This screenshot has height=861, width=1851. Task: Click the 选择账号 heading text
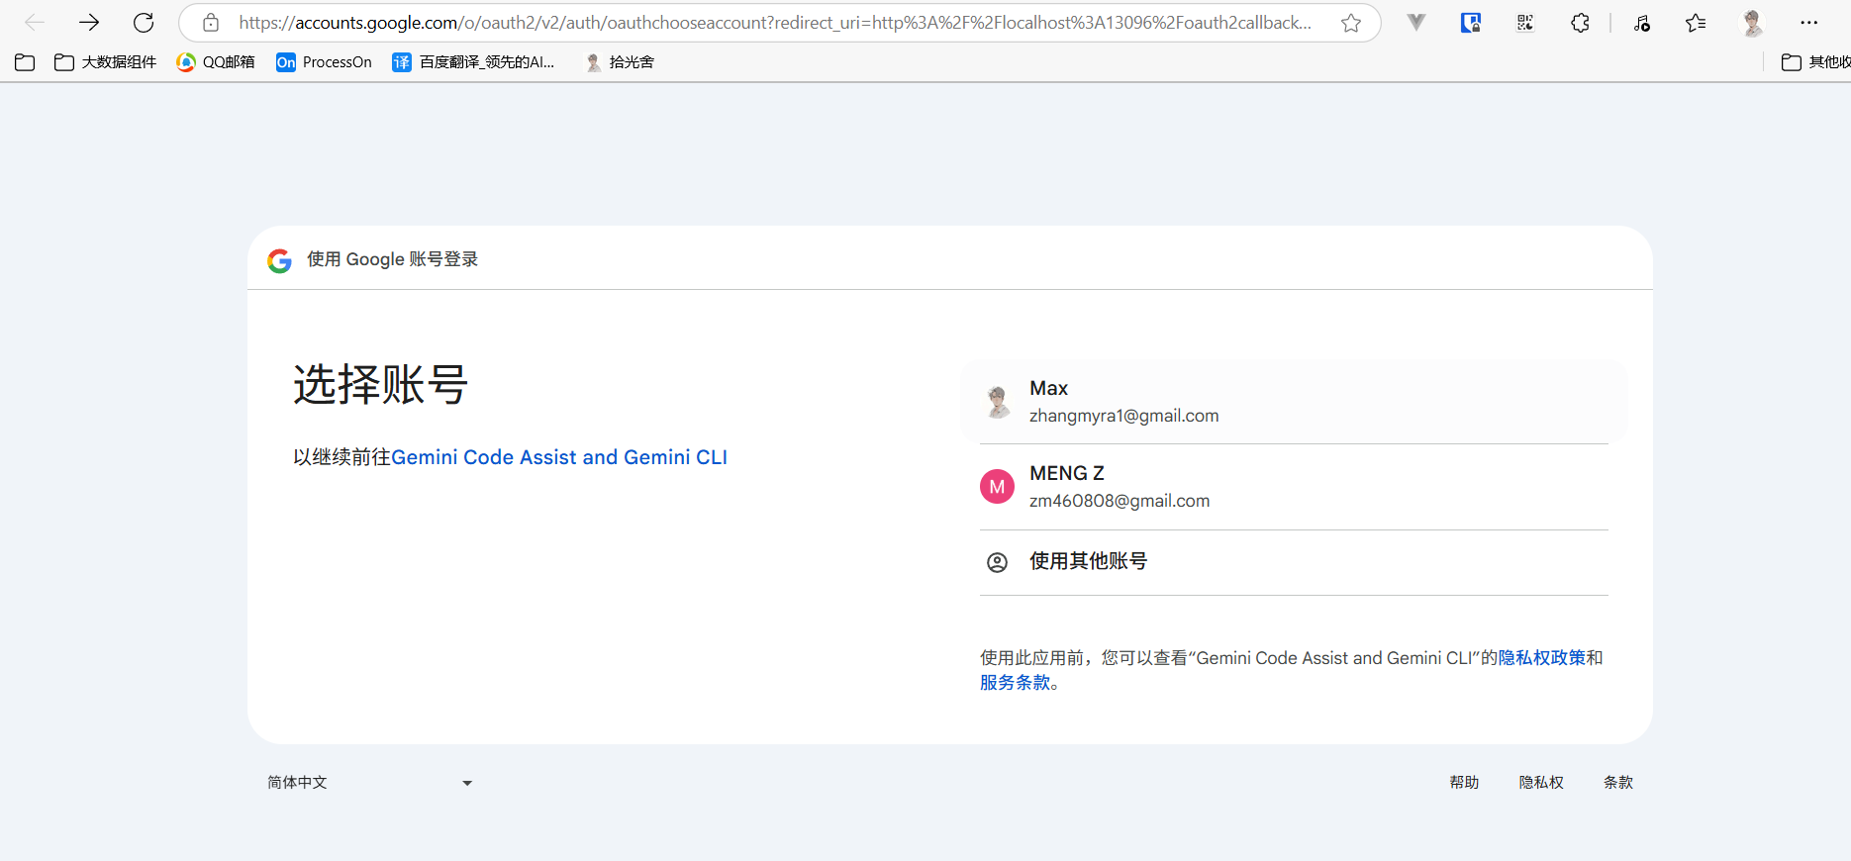(380, 385)
